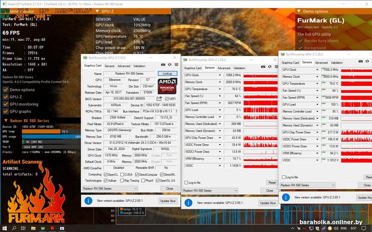Viewport: 372px width, 232px height.
Task: Click Close button in Graphics Card window
Action: tap(170, 189)
